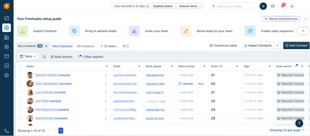
Task: Select the Contacts icon in the sidebar
Action: [7, 28]
